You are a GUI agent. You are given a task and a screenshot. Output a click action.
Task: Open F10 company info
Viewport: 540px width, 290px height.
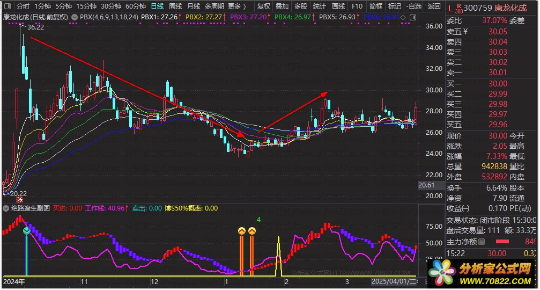click(357, 6)
